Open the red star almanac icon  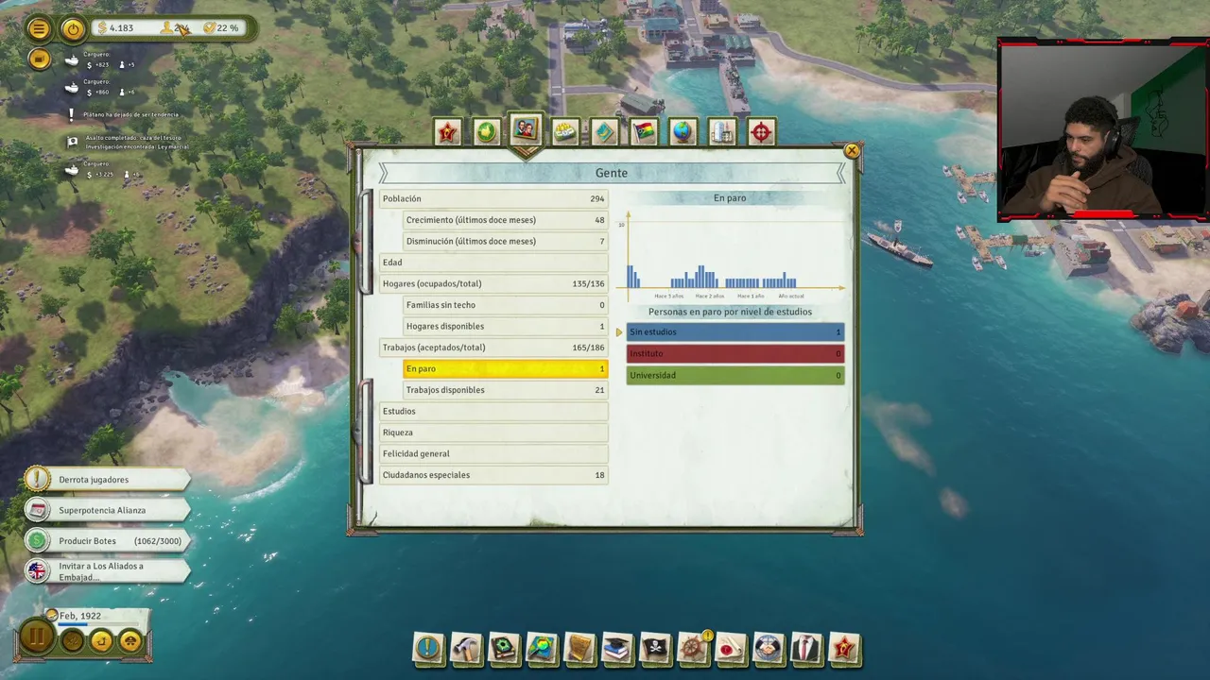coord(844,648)
